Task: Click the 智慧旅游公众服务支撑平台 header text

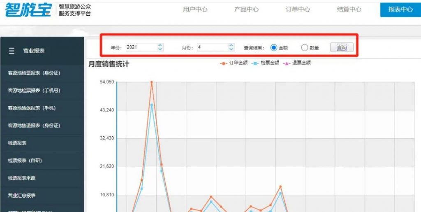Action: 75,10
